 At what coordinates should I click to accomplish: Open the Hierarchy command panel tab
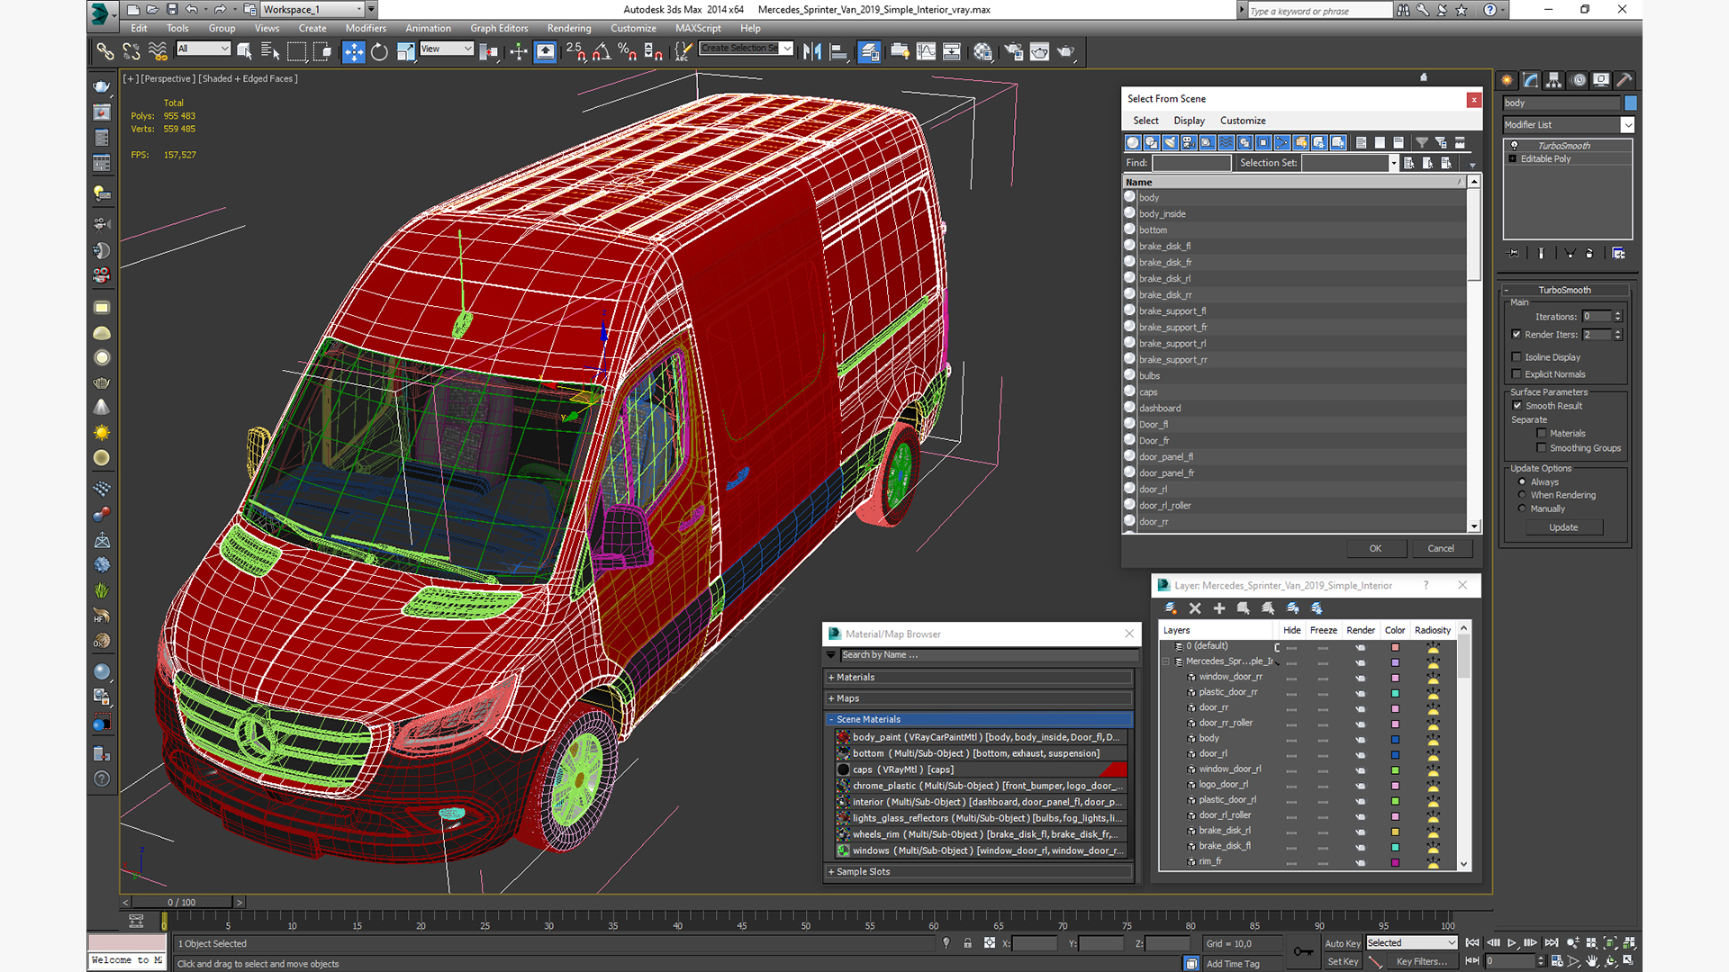click(1554, 80)
